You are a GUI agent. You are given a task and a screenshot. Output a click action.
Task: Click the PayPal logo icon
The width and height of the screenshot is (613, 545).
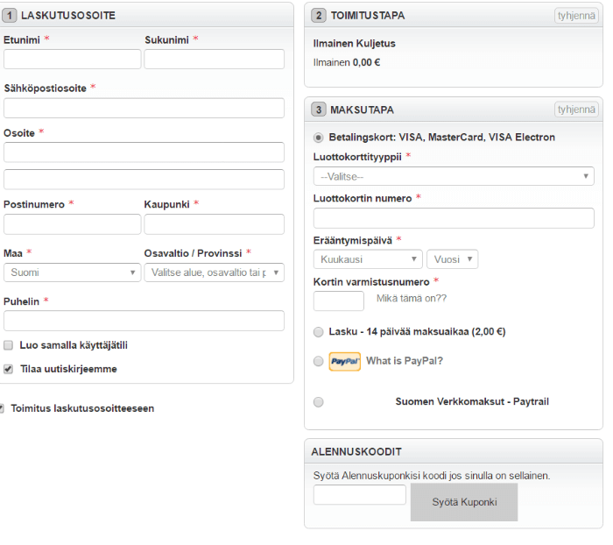344,361
